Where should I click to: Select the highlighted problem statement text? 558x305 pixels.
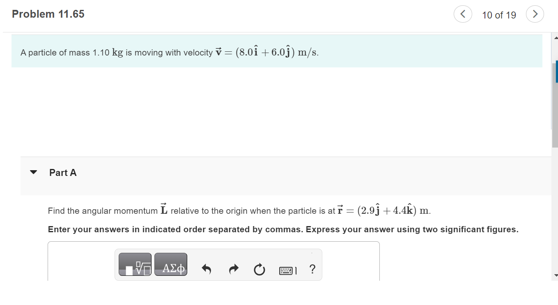click(170, 52)
